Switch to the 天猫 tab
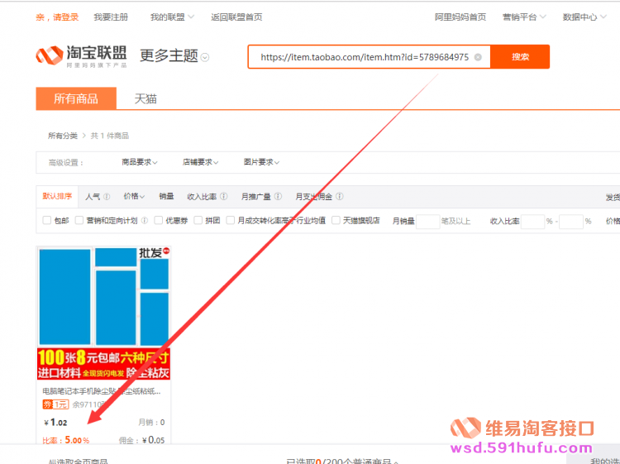The width and height of the screenshot is (620, 464). pyautogui.click(x=145, y=98)
